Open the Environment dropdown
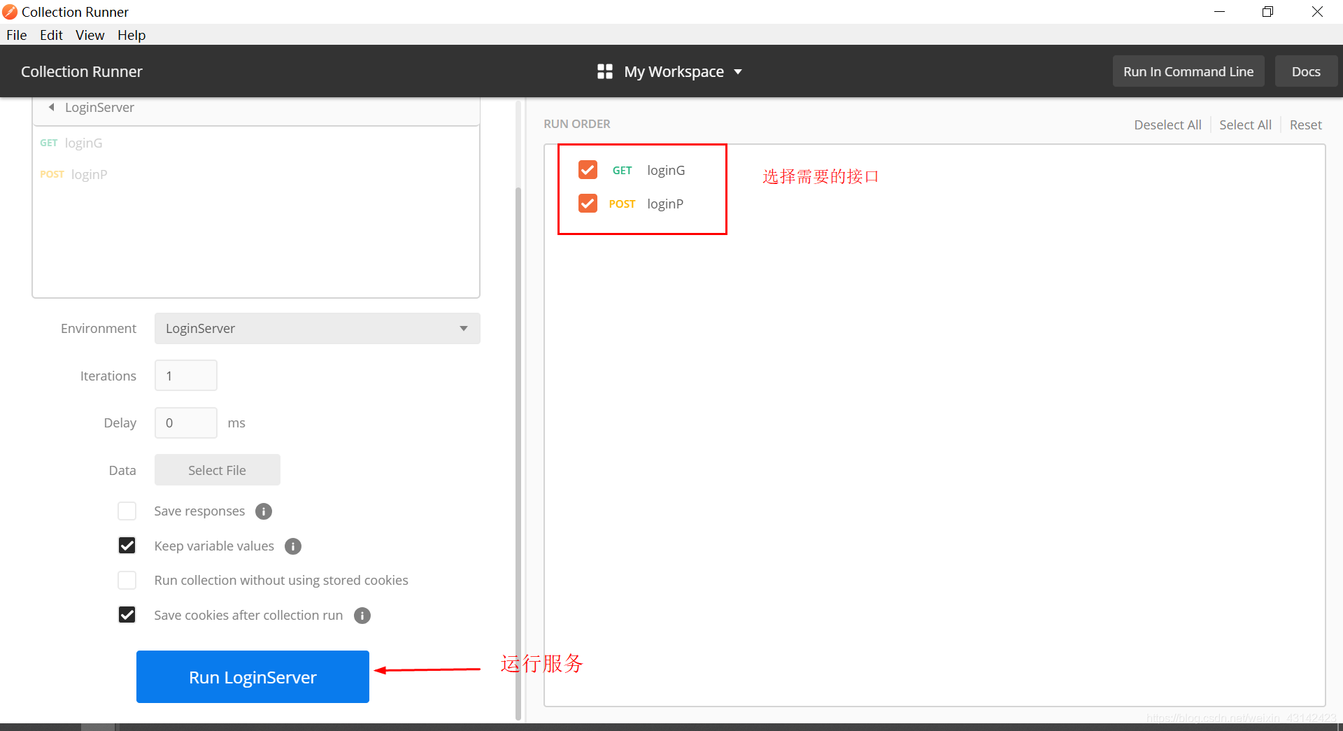 click(x=317, y=328)
